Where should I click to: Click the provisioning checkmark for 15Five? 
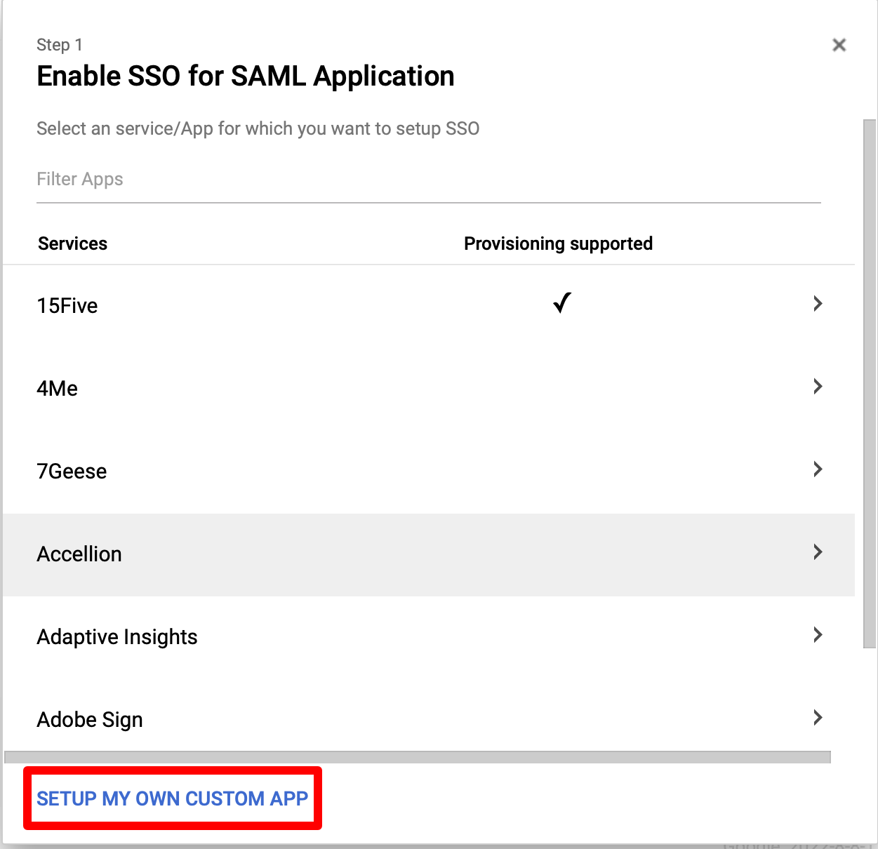point(562,303)
